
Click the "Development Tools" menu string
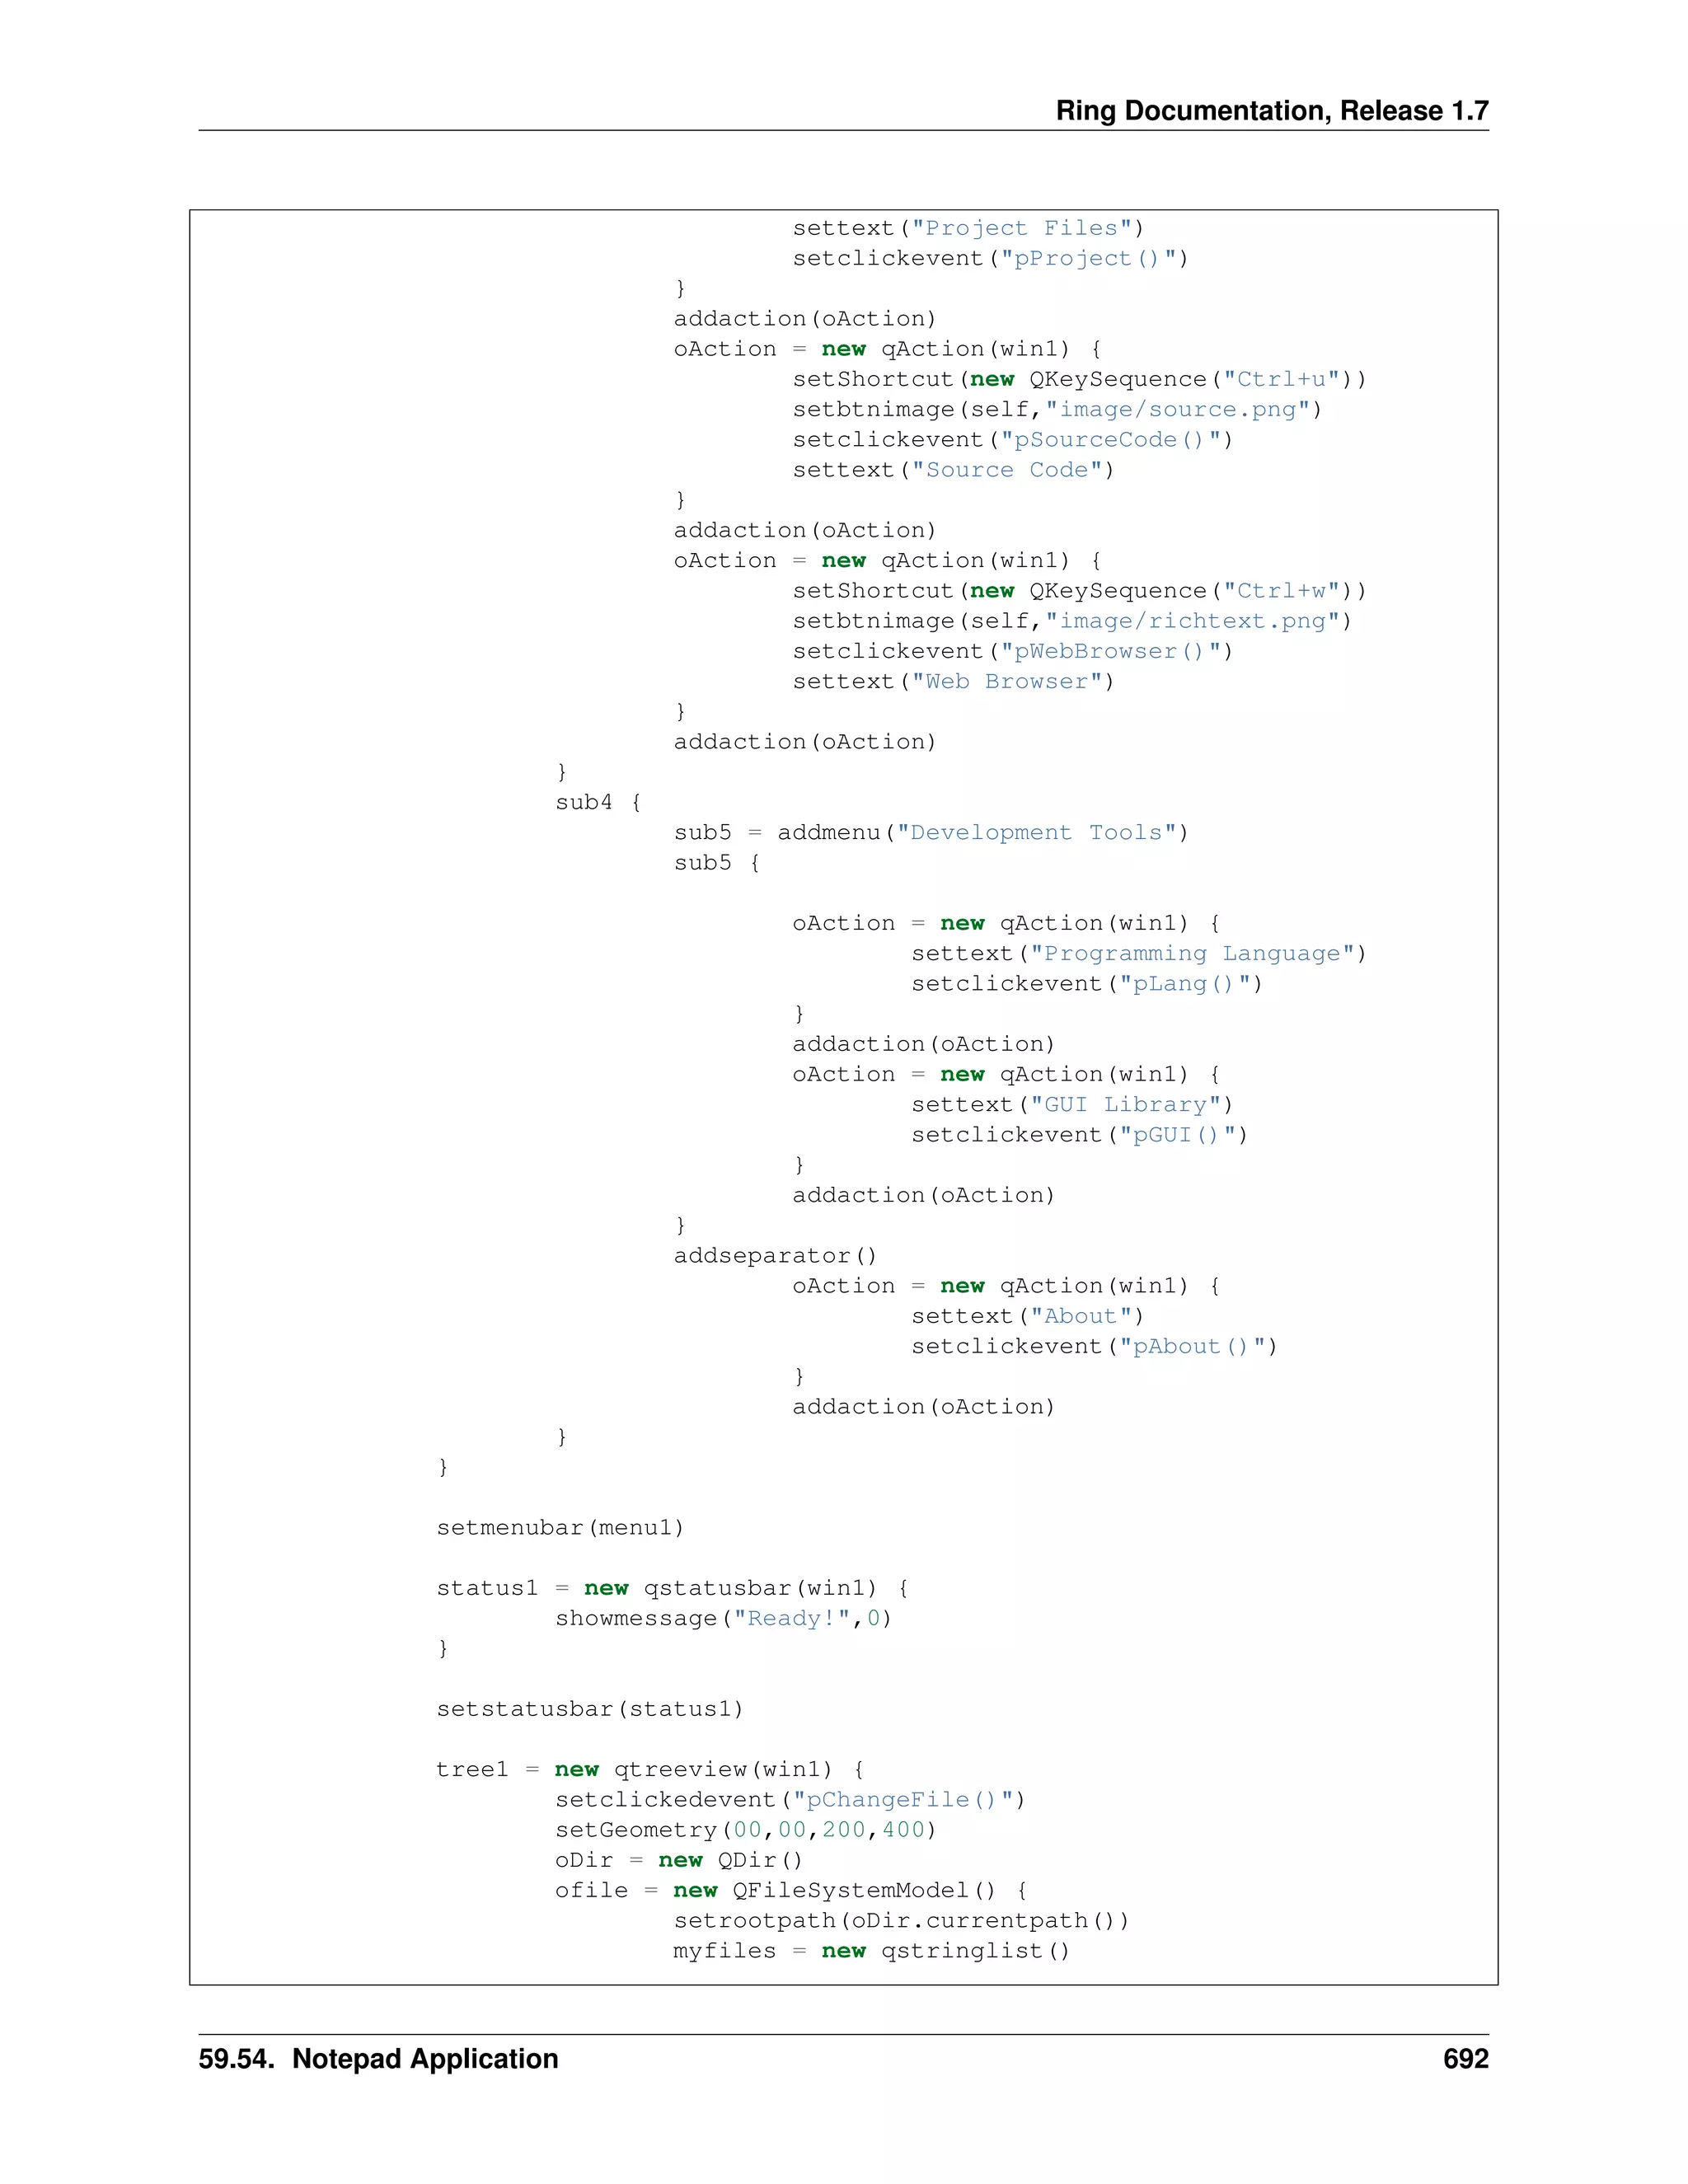1036,833
